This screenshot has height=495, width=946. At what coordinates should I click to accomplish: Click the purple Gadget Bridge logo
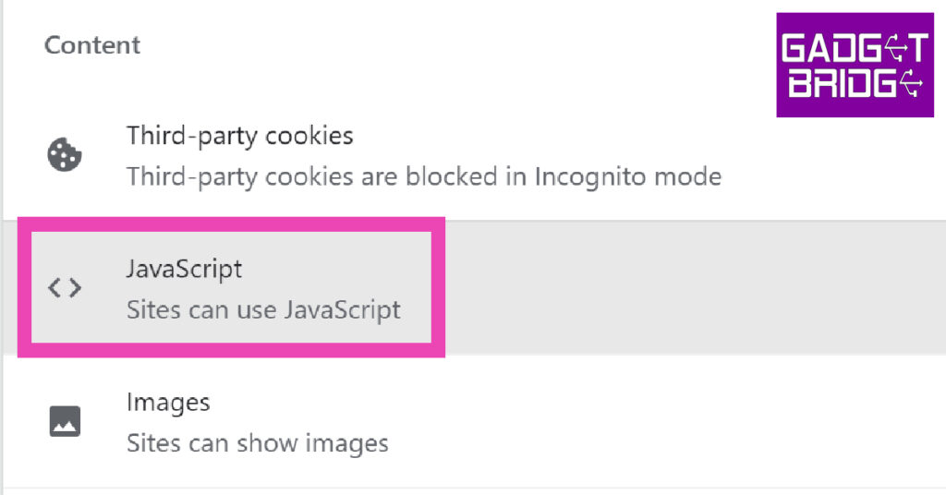[x=855, y=65]
